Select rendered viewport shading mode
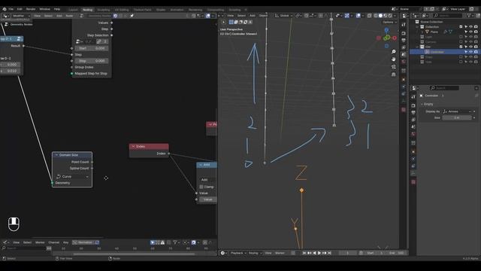 pyautogui.click(x=390, y=16)
